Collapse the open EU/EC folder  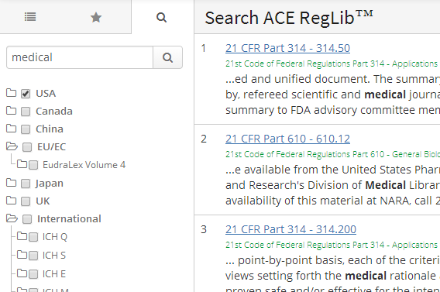coord(12,146)
